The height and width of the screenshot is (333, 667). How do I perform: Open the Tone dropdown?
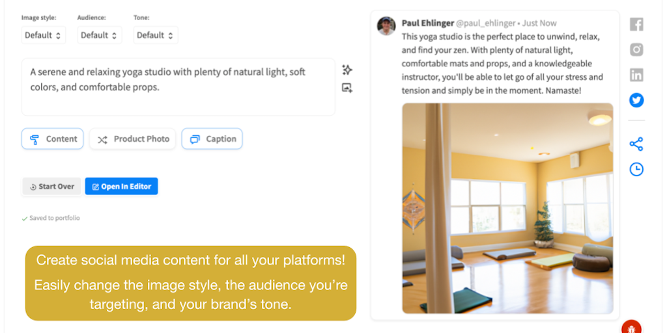click(155, 35)
